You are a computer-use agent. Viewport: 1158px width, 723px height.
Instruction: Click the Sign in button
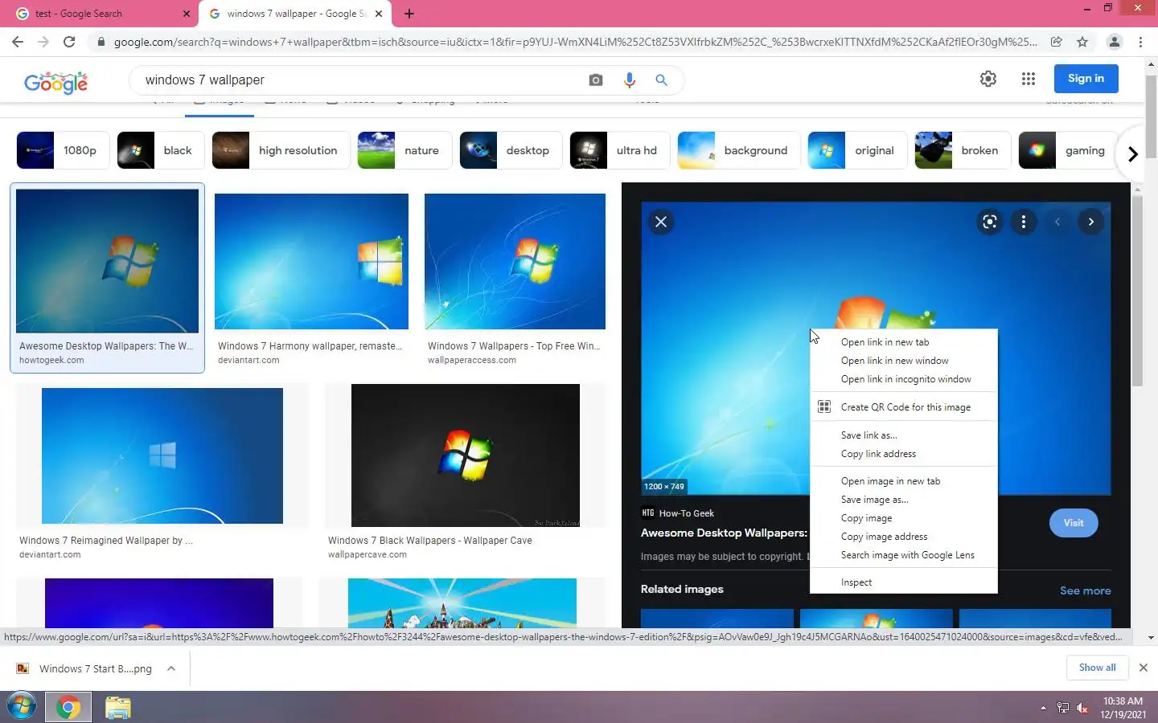tap(1086, 79)
